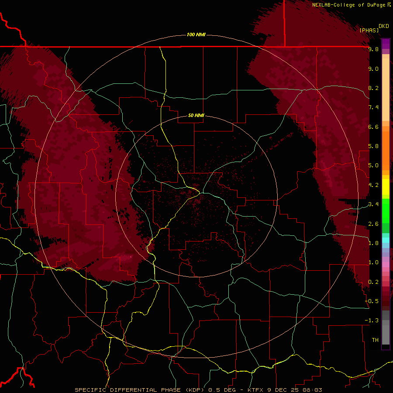Click the 7.4 scale value
Image resolution: width=393 pixels, height=393 pixels.
(373, 107)
